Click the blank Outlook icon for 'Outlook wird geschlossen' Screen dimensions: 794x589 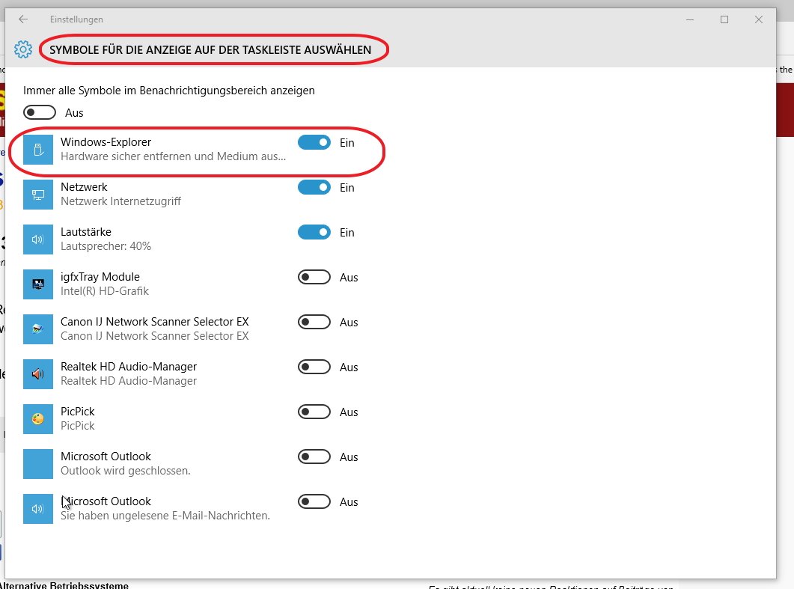click(x=38, y=464)
